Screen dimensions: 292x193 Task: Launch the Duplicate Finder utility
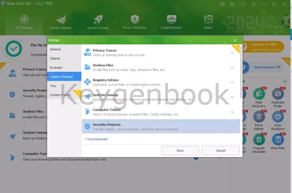[x=278, y=95]
